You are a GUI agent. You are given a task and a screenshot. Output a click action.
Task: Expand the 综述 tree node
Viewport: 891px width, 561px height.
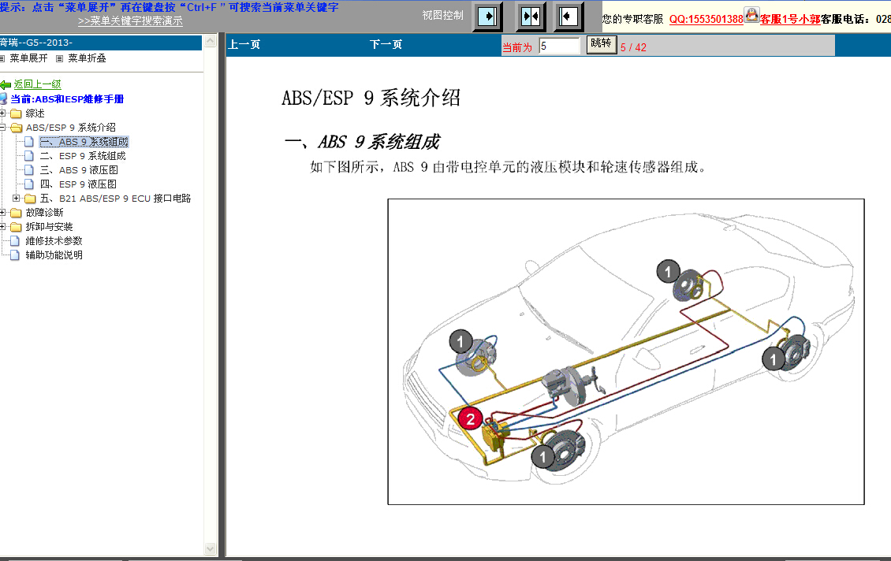pos(2,113)
